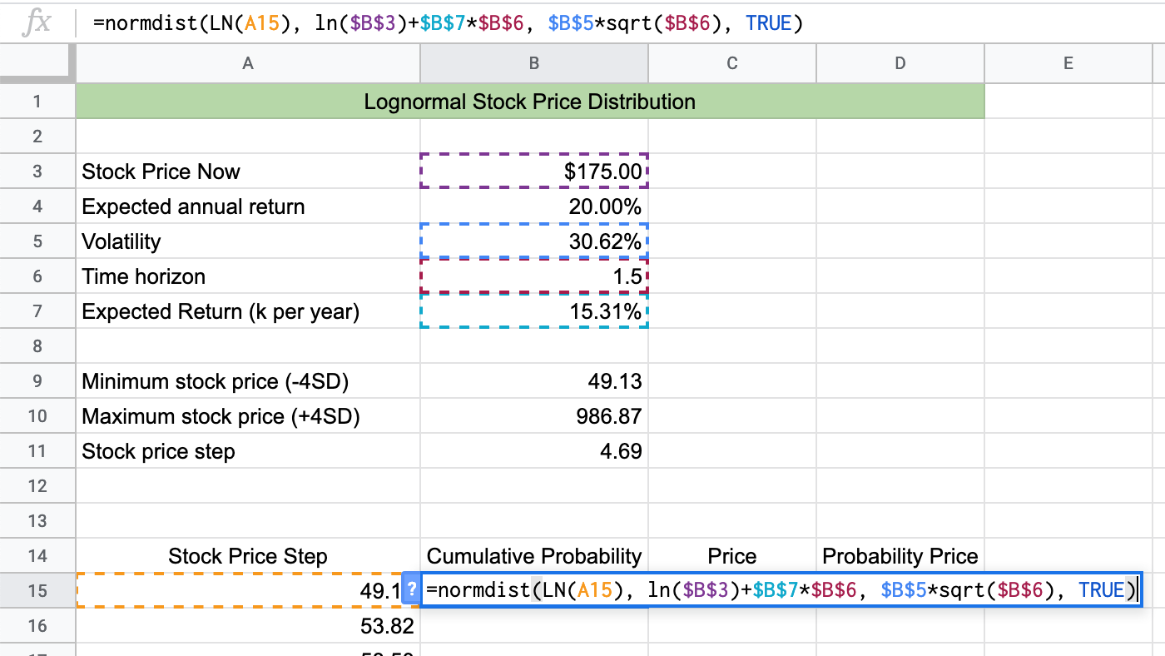The image size is (1165, 656).
Task: Select 'Minimum stock price (-4SD)' cell
Action: coord(248,381)
